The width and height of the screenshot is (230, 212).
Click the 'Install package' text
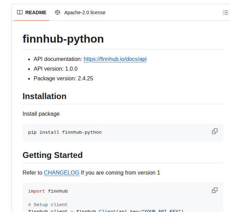tap(41, 114)
